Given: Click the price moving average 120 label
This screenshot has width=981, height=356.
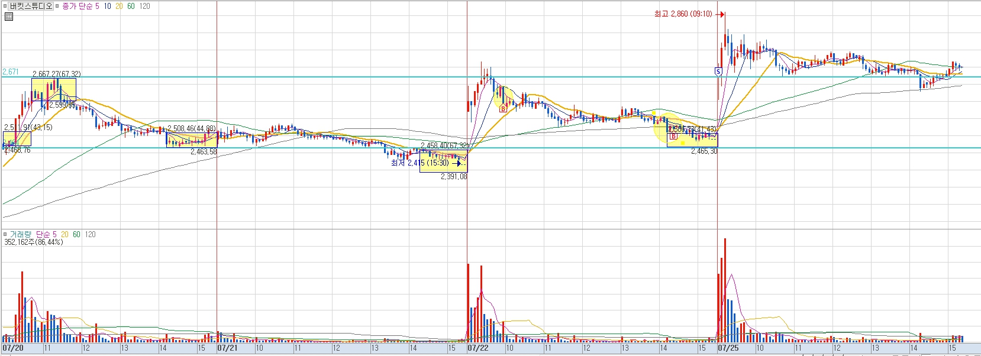Looking at the screenshot, I should coord(144,6).
